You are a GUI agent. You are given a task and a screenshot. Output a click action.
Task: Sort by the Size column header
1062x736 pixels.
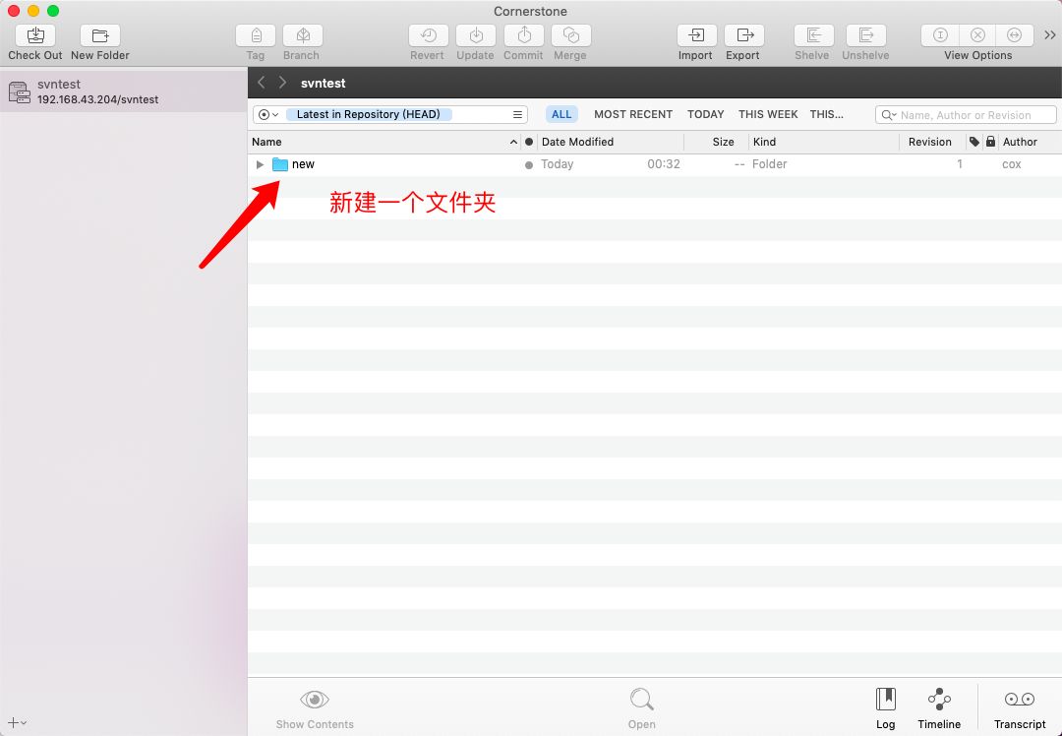[x=717, y=142]
